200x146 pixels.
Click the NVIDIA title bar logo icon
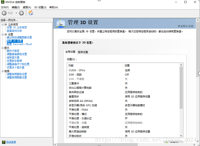(x=3, y=2)
